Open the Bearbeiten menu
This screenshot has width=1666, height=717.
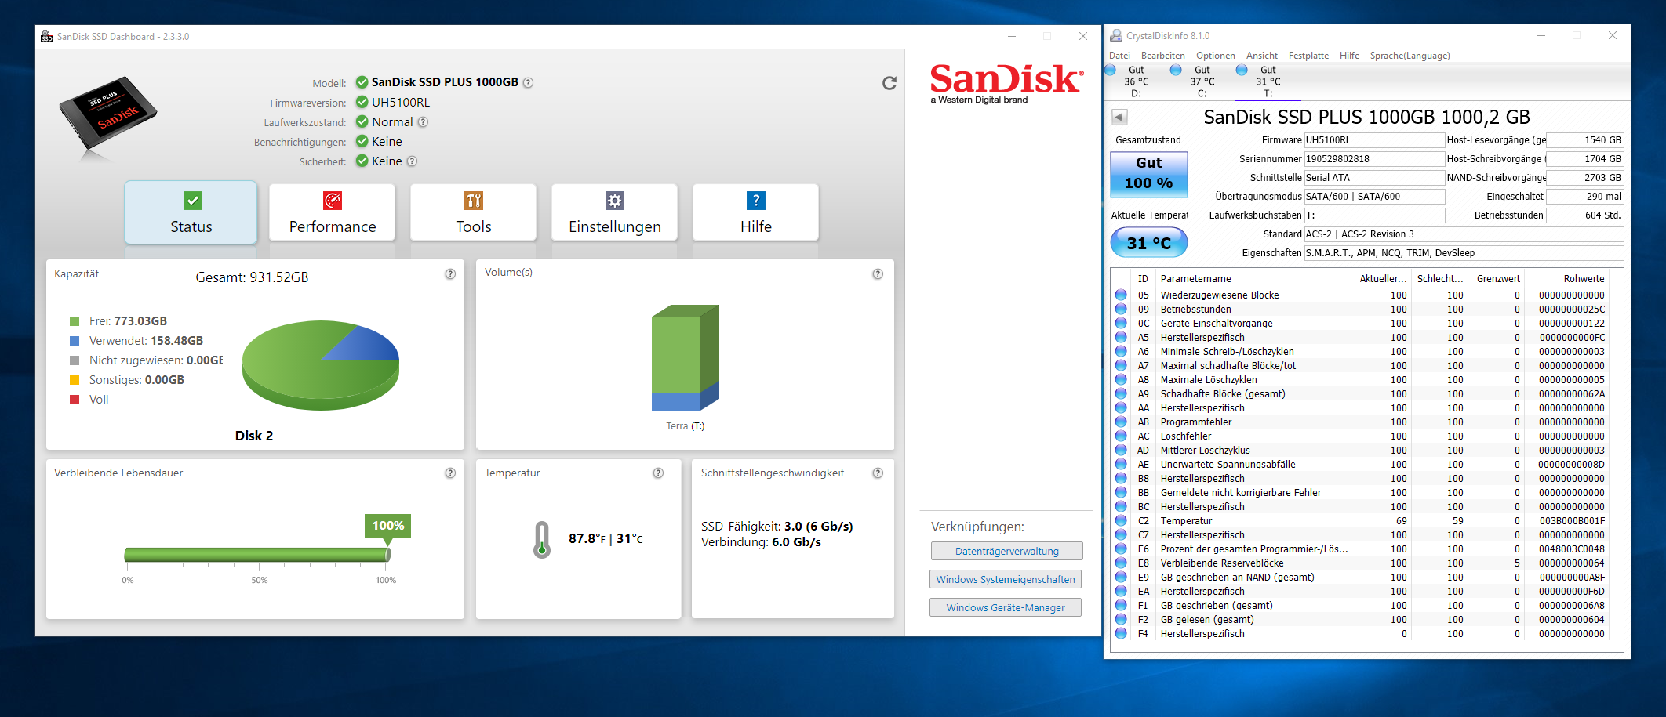pyautogui.click(x=1162, y=56)
